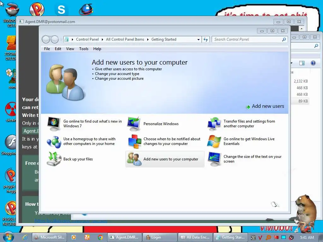Screen dimensions: 323x242
Task: Click the Windows Media Player taskbar icon
Action: (x=73, y=237)
